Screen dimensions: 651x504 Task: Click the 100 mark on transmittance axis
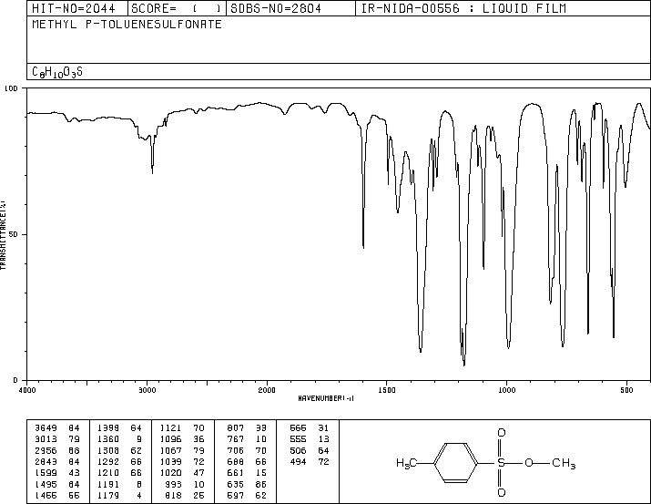tap(11, 88)
